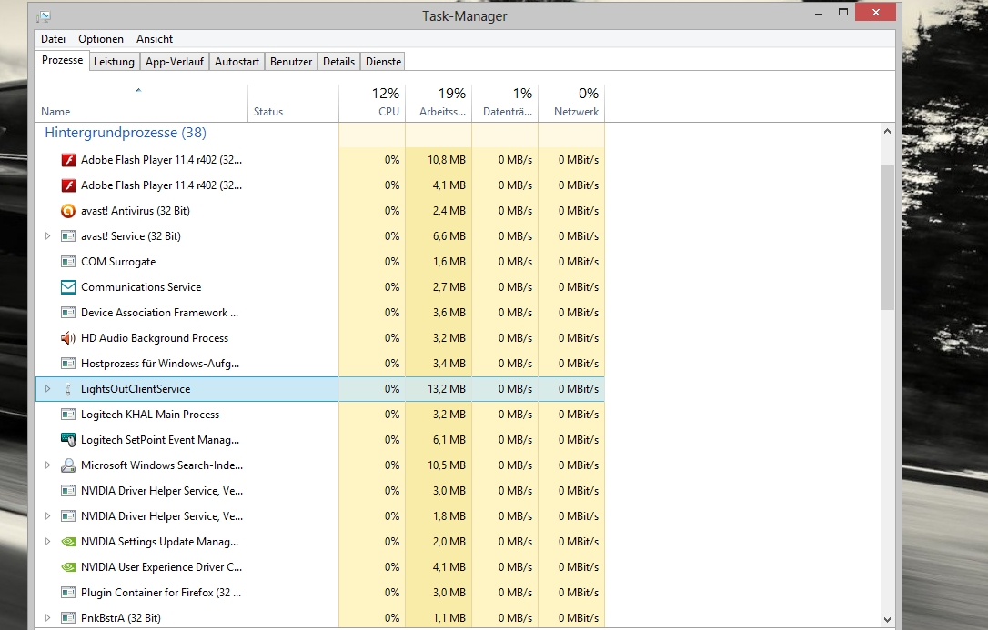Click the scrollbar up arrow

pyautogui.click(x=887, y=132)
